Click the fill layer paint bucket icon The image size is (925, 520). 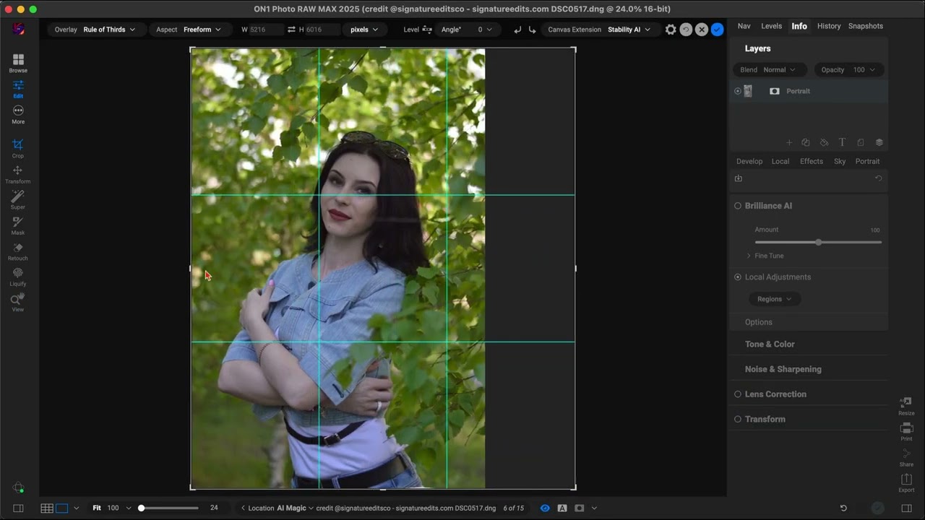click(x=824, y=142)
